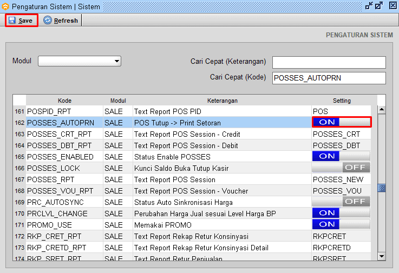This screenshot has width=399, height=273.
Task: Click 'Text Report Rekap Retur Konsinyasi Detail'
Action: (201, 248)
